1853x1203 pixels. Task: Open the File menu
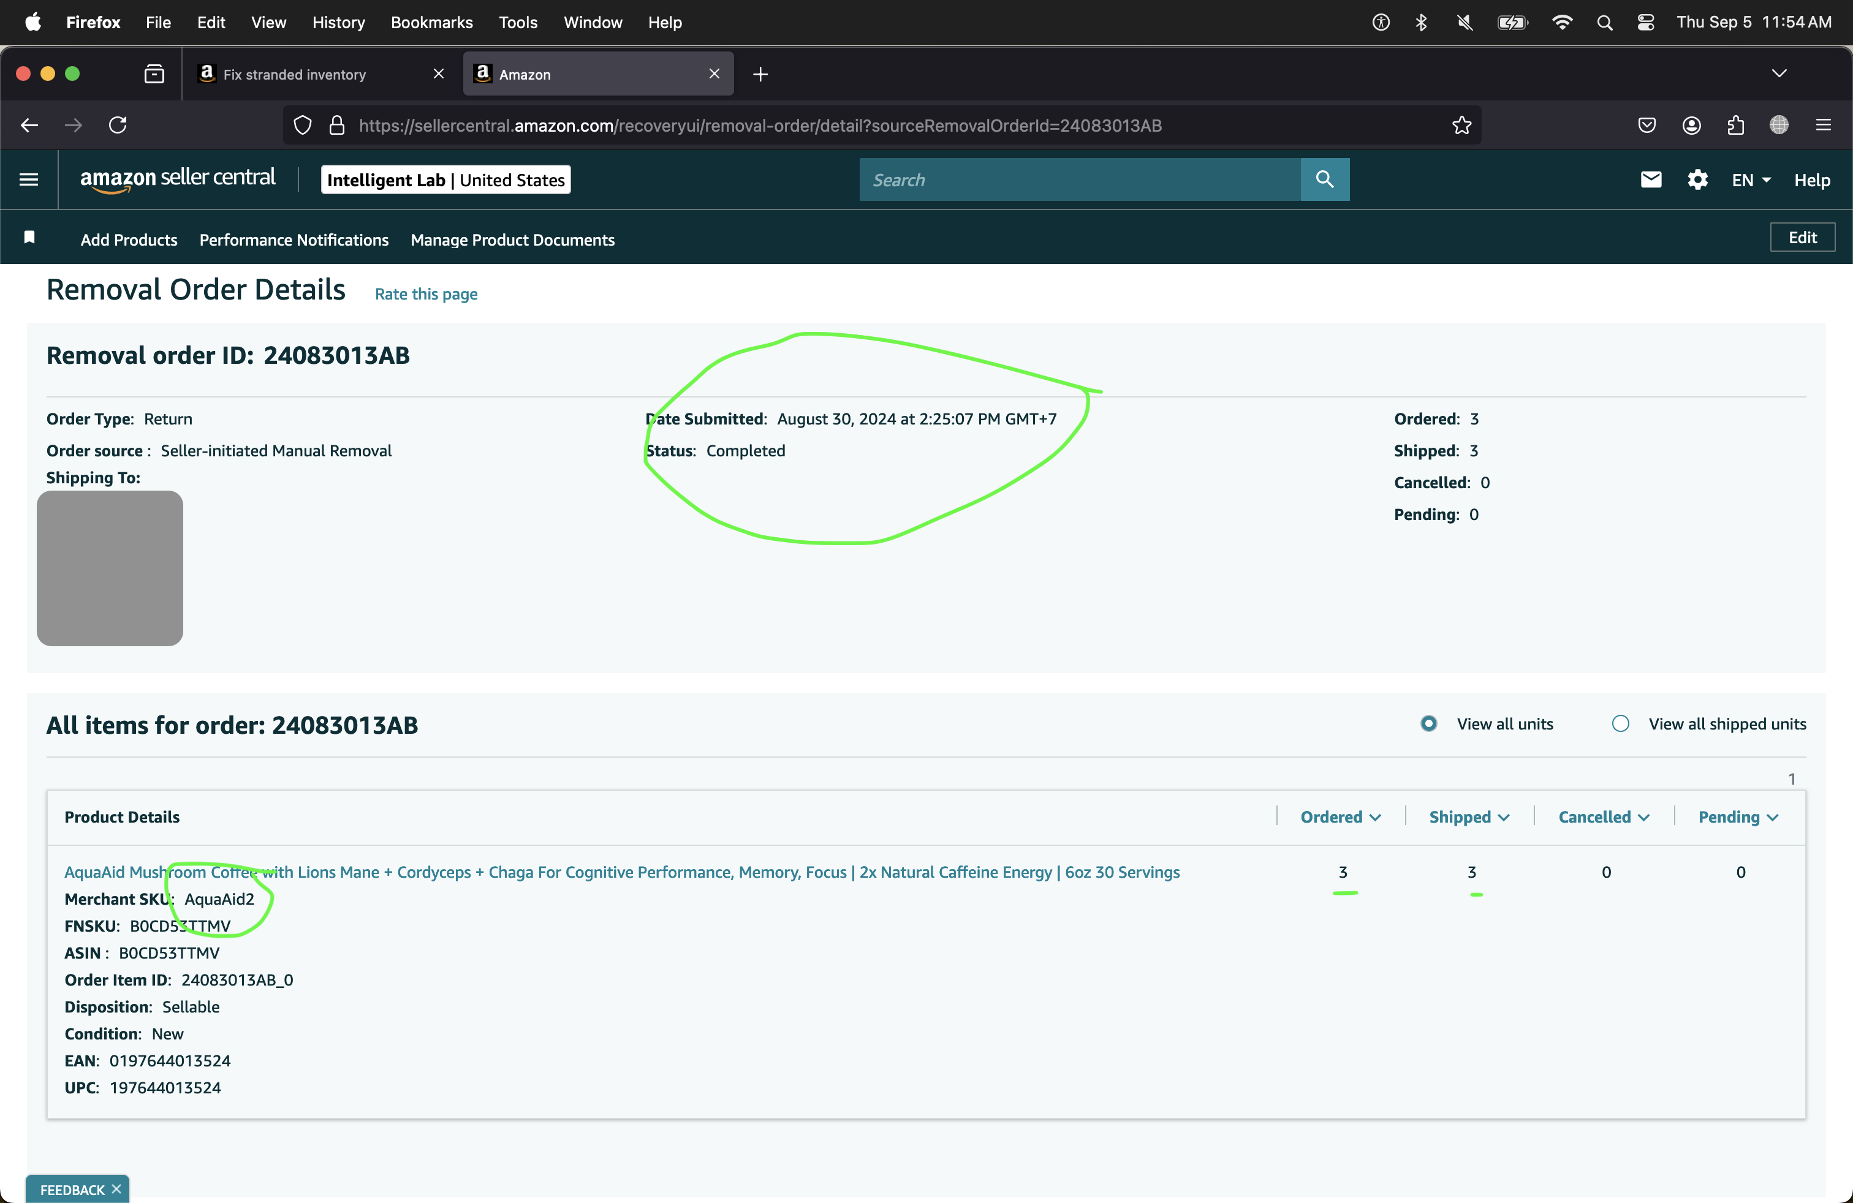click(x=158, y=23)
